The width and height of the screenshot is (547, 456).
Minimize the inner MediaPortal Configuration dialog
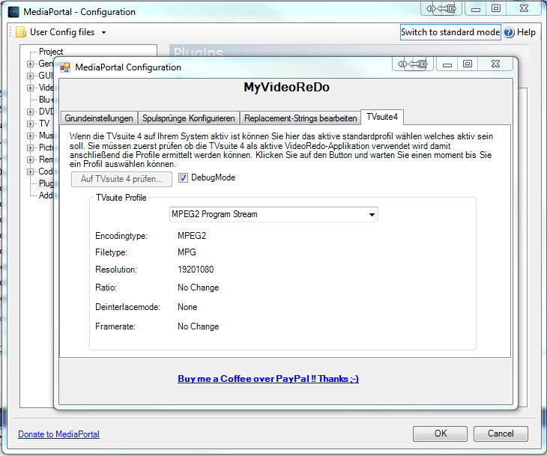coord(447,64)
